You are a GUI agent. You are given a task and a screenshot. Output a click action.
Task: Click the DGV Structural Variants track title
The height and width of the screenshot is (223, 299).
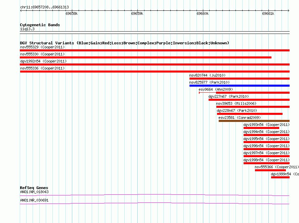click(x=125, y=43)
